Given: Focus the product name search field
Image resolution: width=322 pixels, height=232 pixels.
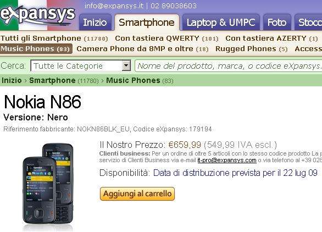Looking at the screenshot, I should pyautogui.click(x=229, y=66).
